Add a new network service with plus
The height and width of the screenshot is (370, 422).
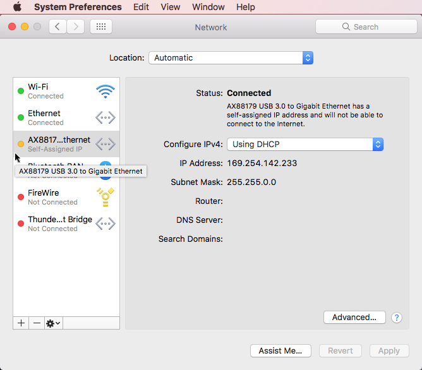point(21,323)
